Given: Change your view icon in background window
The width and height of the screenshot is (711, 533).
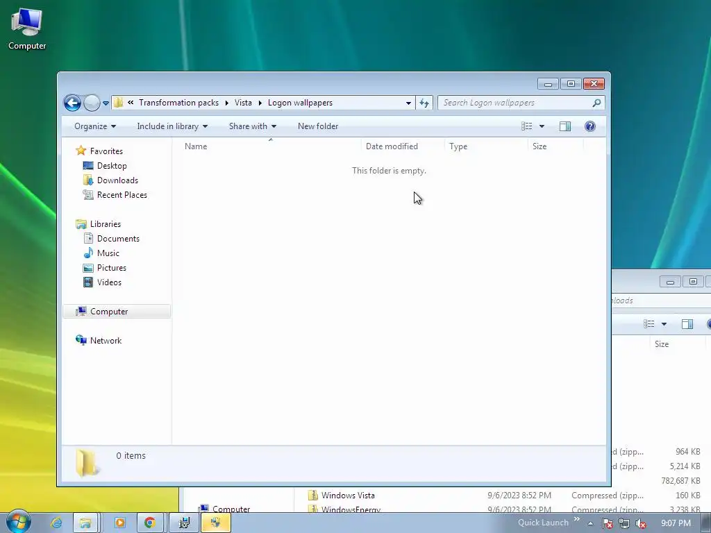Looking at the screenshot, I should (x=649, y=324).
